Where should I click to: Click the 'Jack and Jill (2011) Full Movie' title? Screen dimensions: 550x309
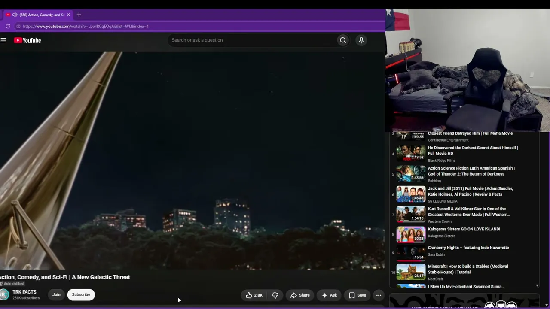[471, 191]
